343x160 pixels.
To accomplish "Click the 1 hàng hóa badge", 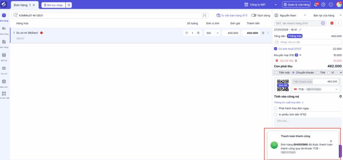I will click(x=295, y=36).
